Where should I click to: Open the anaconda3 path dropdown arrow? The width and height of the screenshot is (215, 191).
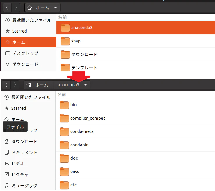(x=86, y=85)
